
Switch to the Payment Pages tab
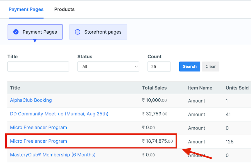point(26,9)
